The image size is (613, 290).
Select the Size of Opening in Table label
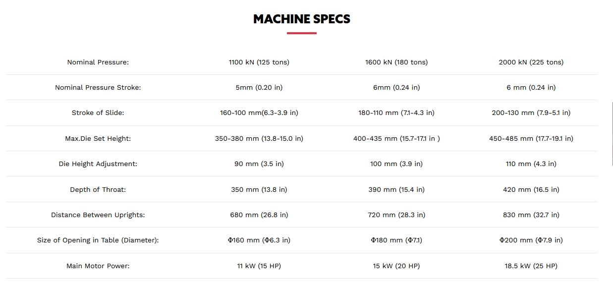coord(98,240)
